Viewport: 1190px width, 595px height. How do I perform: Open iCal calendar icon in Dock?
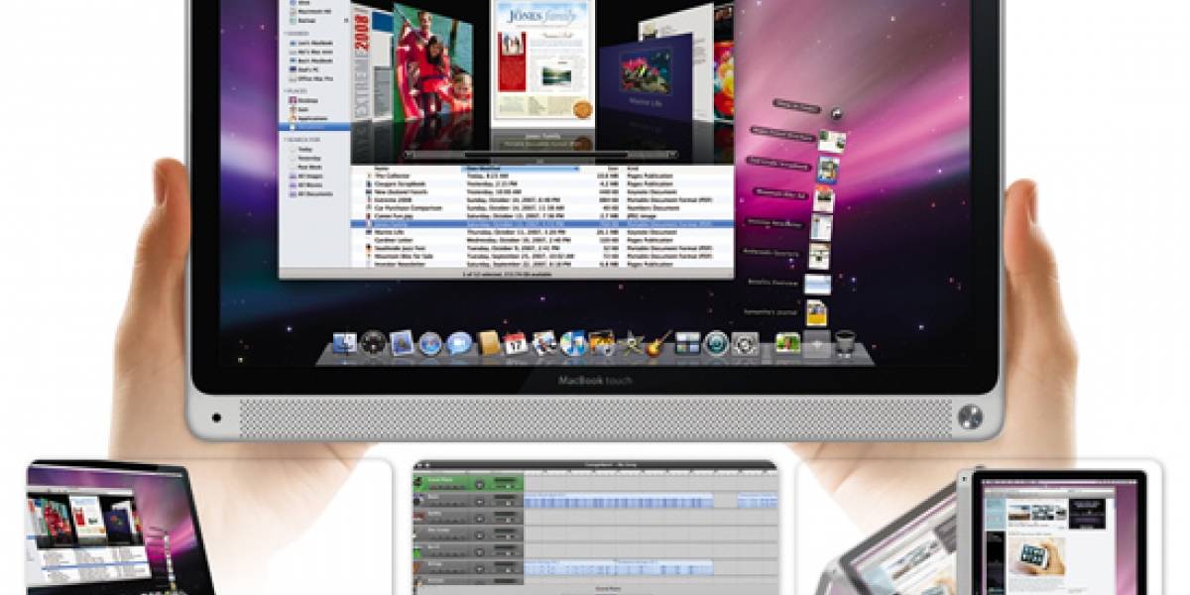(x=516, y=343)
